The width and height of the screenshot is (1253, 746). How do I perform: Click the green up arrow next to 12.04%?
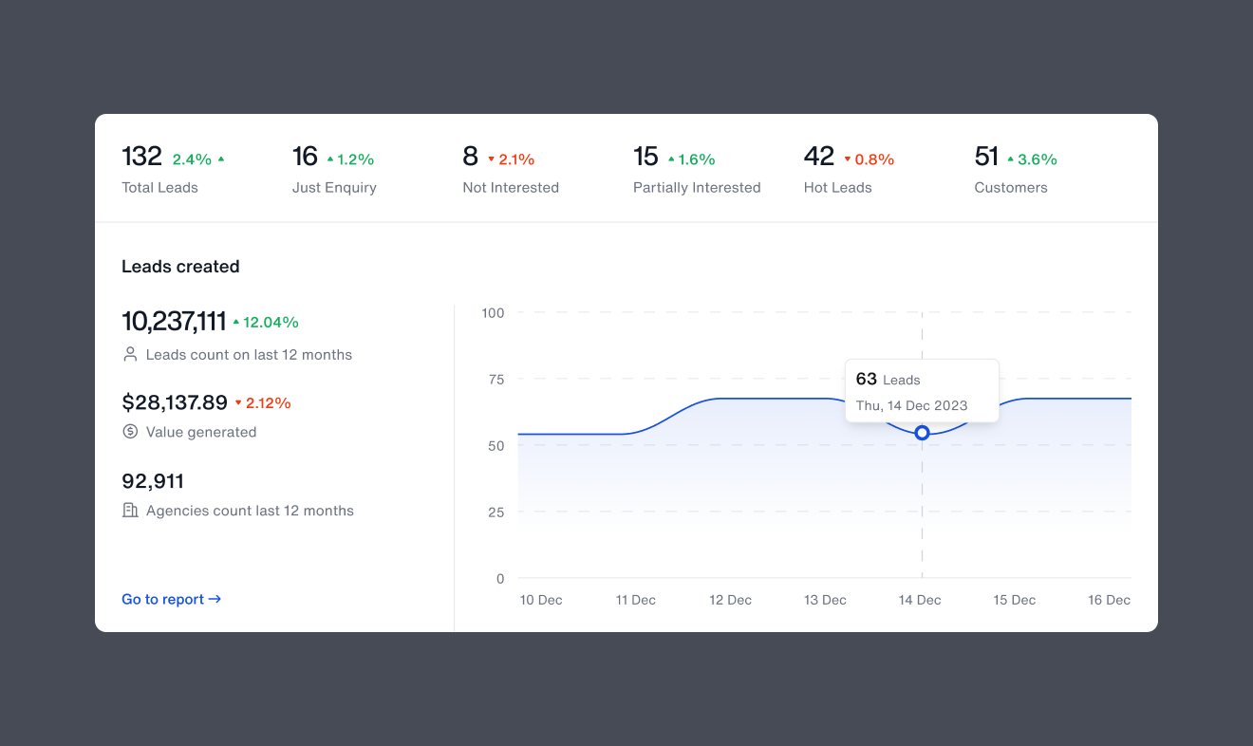click(x=236, y=322)
